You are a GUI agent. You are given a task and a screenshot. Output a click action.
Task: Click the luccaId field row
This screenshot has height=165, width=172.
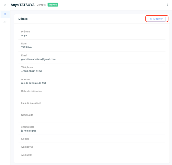coord(92,139)
